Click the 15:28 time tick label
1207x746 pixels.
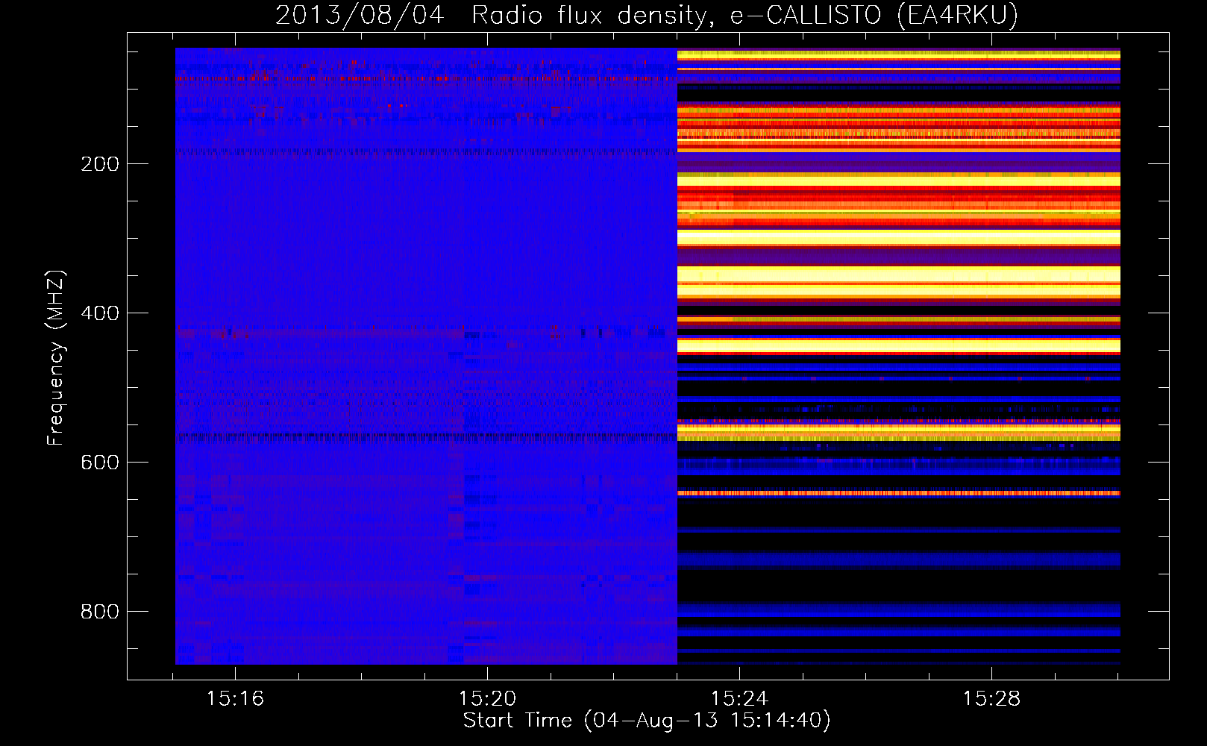click(991, 699)
